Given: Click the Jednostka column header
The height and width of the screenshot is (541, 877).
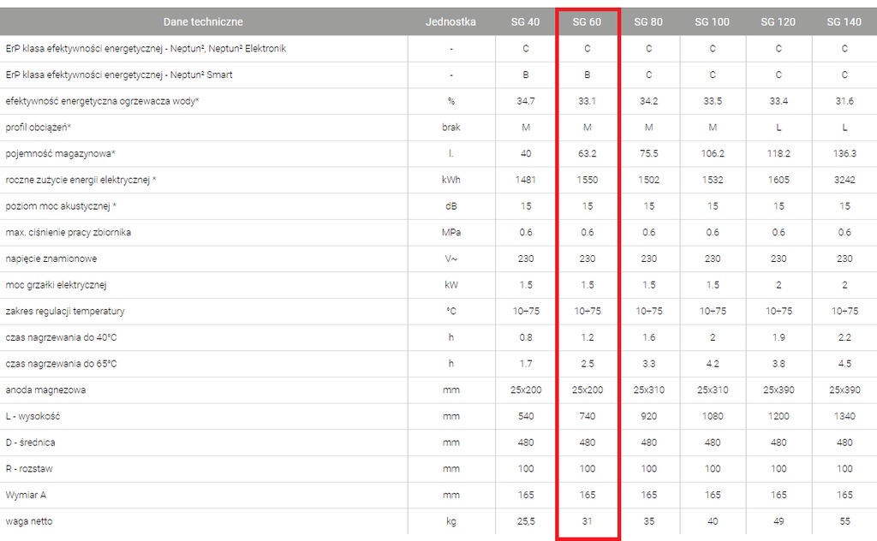Looking at the screenshot, I should (x=450, y=22).
